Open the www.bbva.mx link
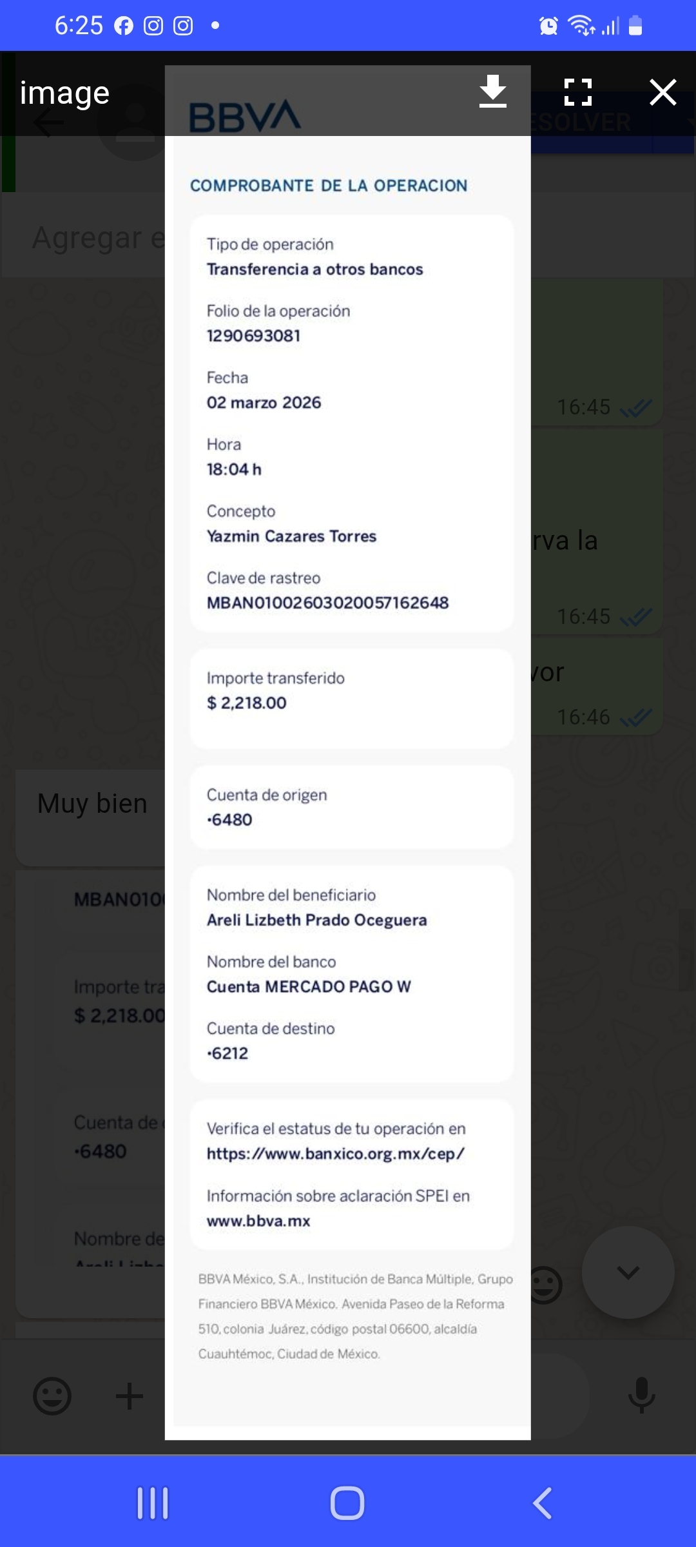 pyautogui.click(x=258, y=1221)
